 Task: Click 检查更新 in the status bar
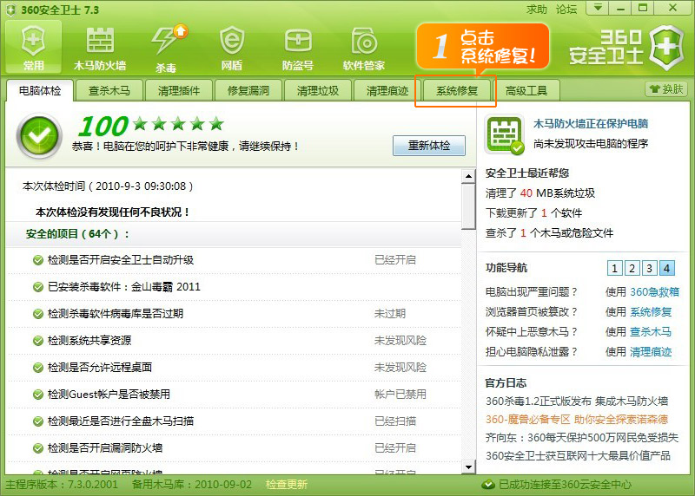pyautogui.click(x=287, y=485)
